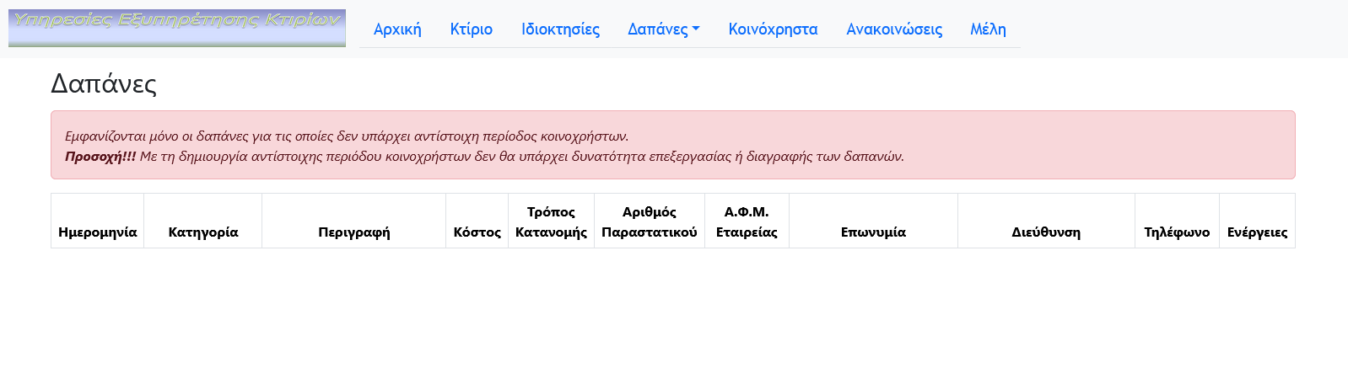Select Μέλη in the navigation bar
1348x384 pixels.
(x=988, y=29)
